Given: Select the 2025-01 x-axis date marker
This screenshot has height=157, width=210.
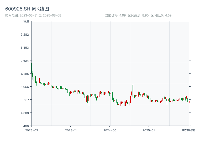Looking at the screenshot, I should [x=149, y=130].
